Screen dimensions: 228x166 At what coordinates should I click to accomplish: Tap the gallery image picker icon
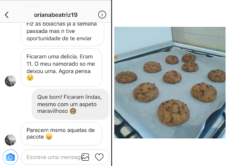[85, 157]
